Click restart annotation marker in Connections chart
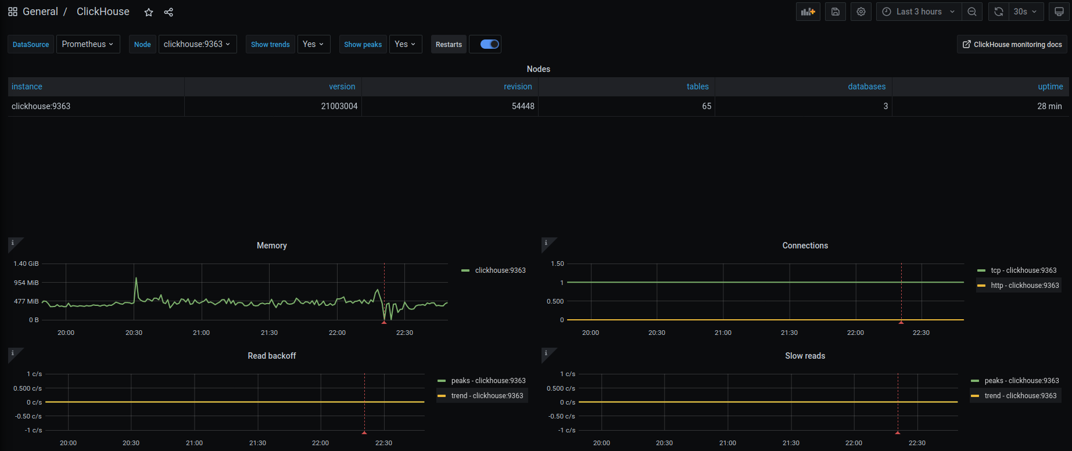1072x451 pixels. click(x=901, y=322)
